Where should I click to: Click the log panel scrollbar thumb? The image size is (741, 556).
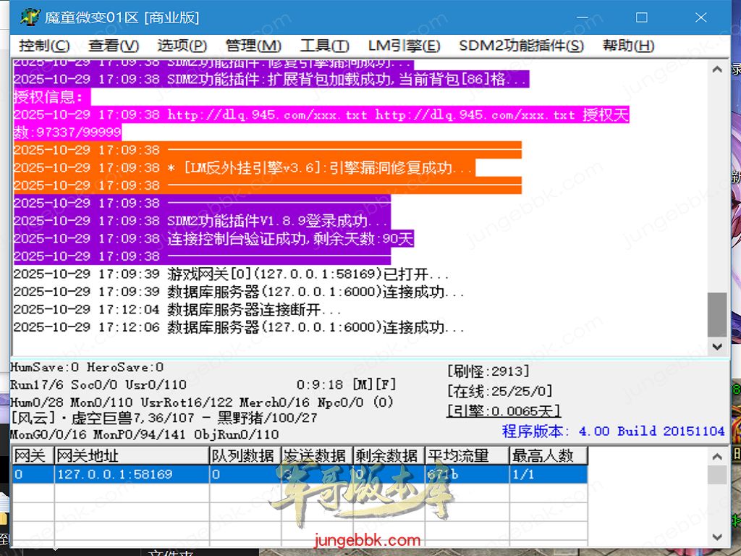point(717,314)
